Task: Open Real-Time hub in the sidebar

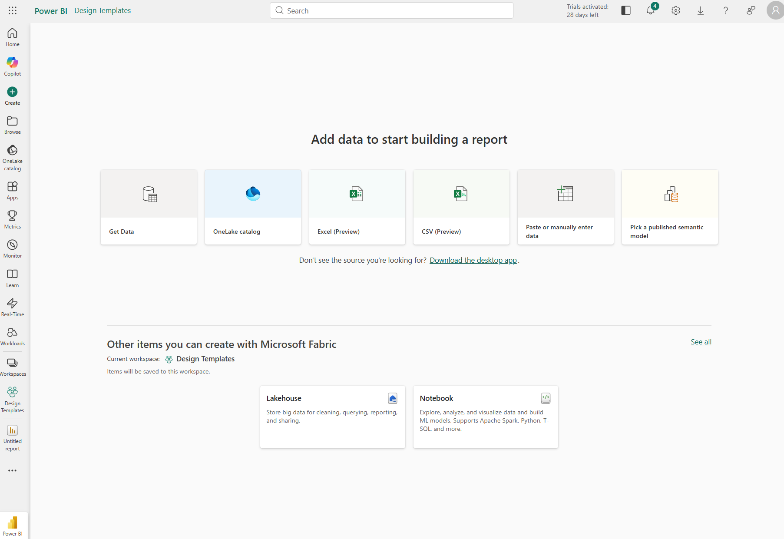Action: click(x=13, y=308)
